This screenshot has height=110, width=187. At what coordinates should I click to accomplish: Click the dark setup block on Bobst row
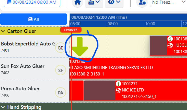158,45
